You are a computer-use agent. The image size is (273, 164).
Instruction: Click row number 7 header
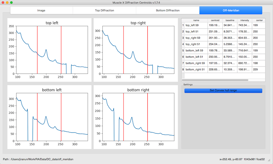pos(183,63)
